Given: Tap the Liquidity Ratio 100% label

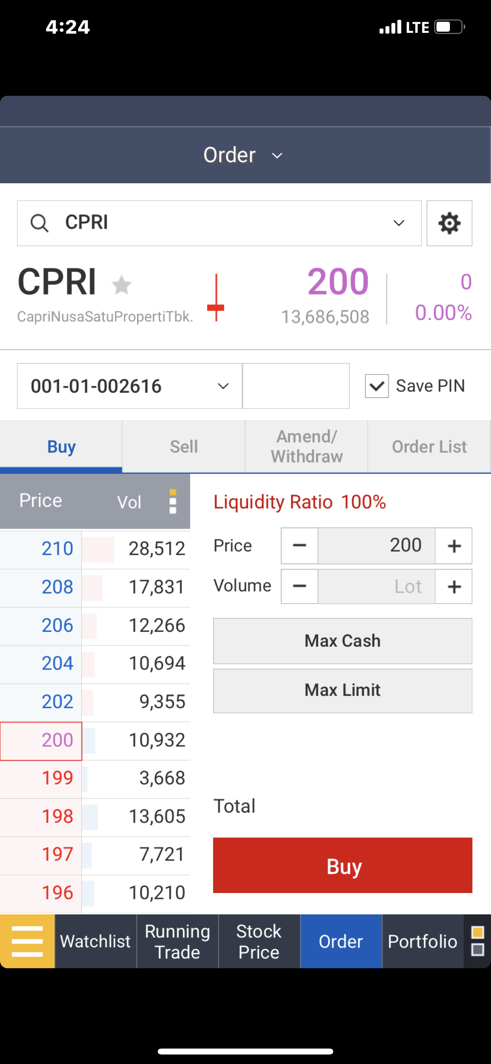Looking at the screenshot, I should [x=300, y=502].
